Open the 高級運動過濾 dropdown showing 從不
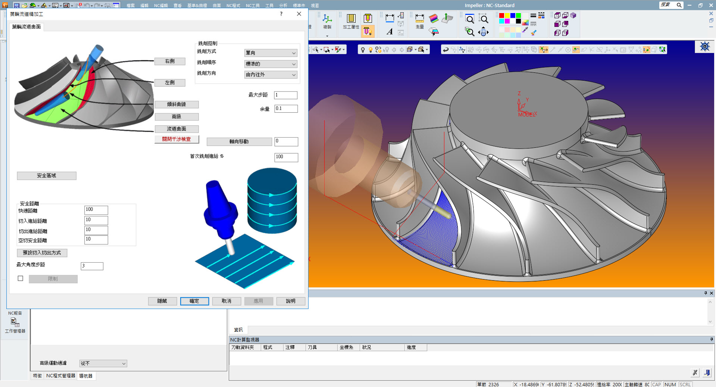The image size is (716, 387). (x=103, y=363)
